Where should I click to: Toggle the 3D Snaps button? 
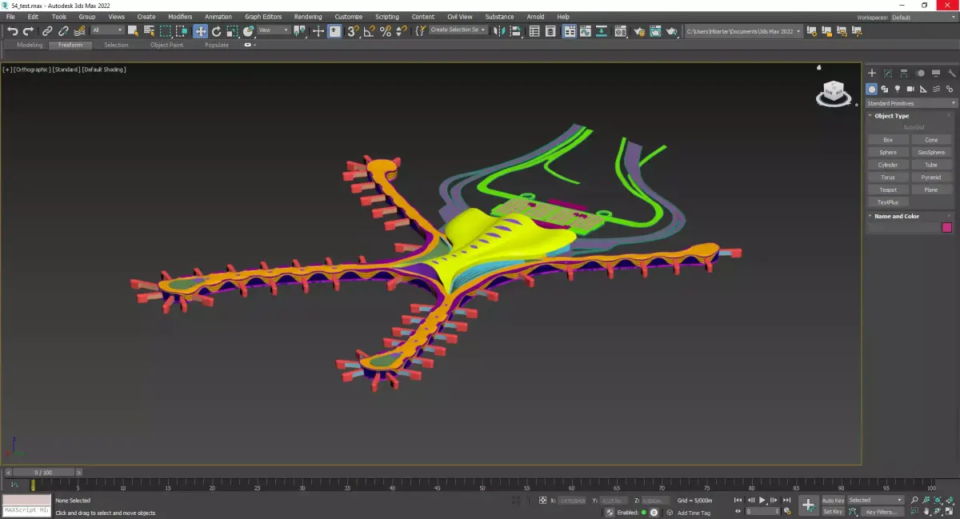[x=352, y=31]
